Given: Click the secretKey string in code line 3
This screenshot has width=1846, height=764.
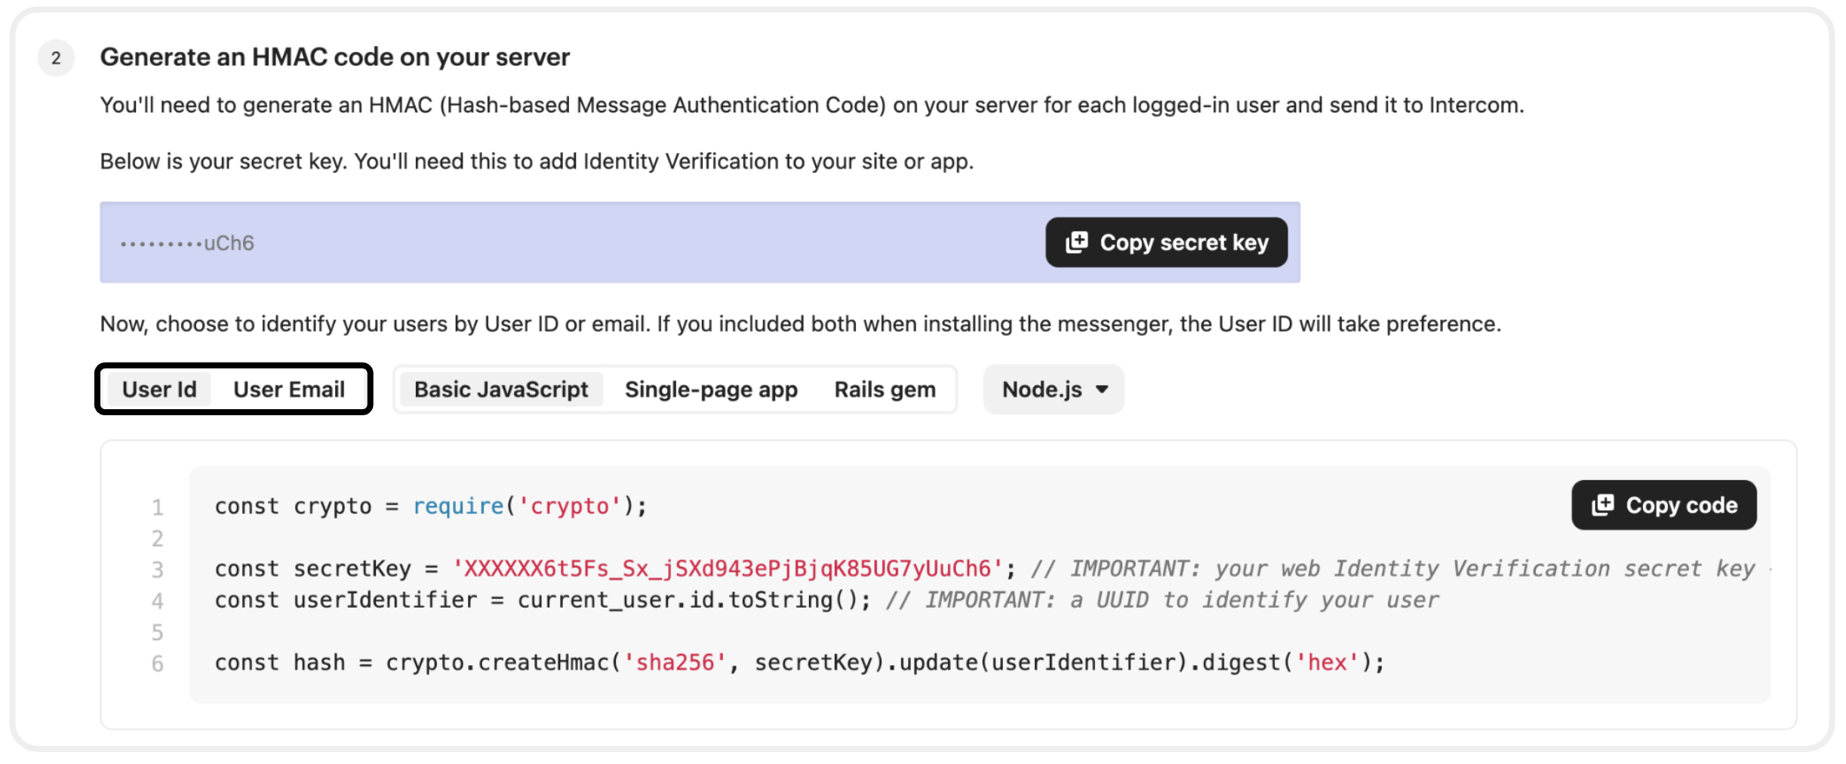Looking at the screenshot, I should pyautogui.click(x=728, y=568).
